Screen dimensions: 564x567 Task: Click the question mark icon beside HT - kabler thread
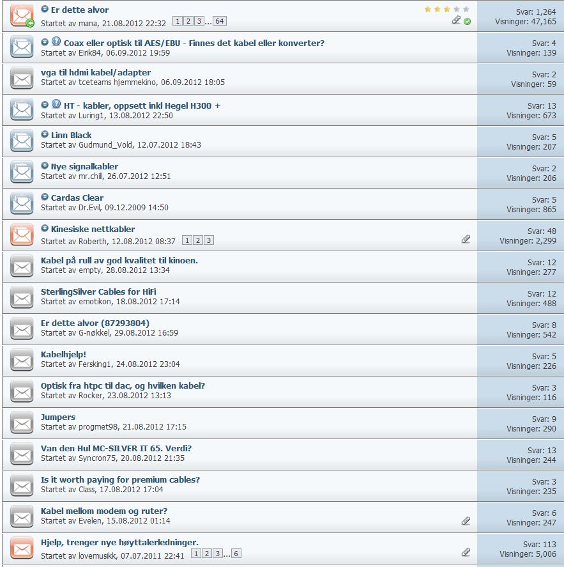point(56,104)
